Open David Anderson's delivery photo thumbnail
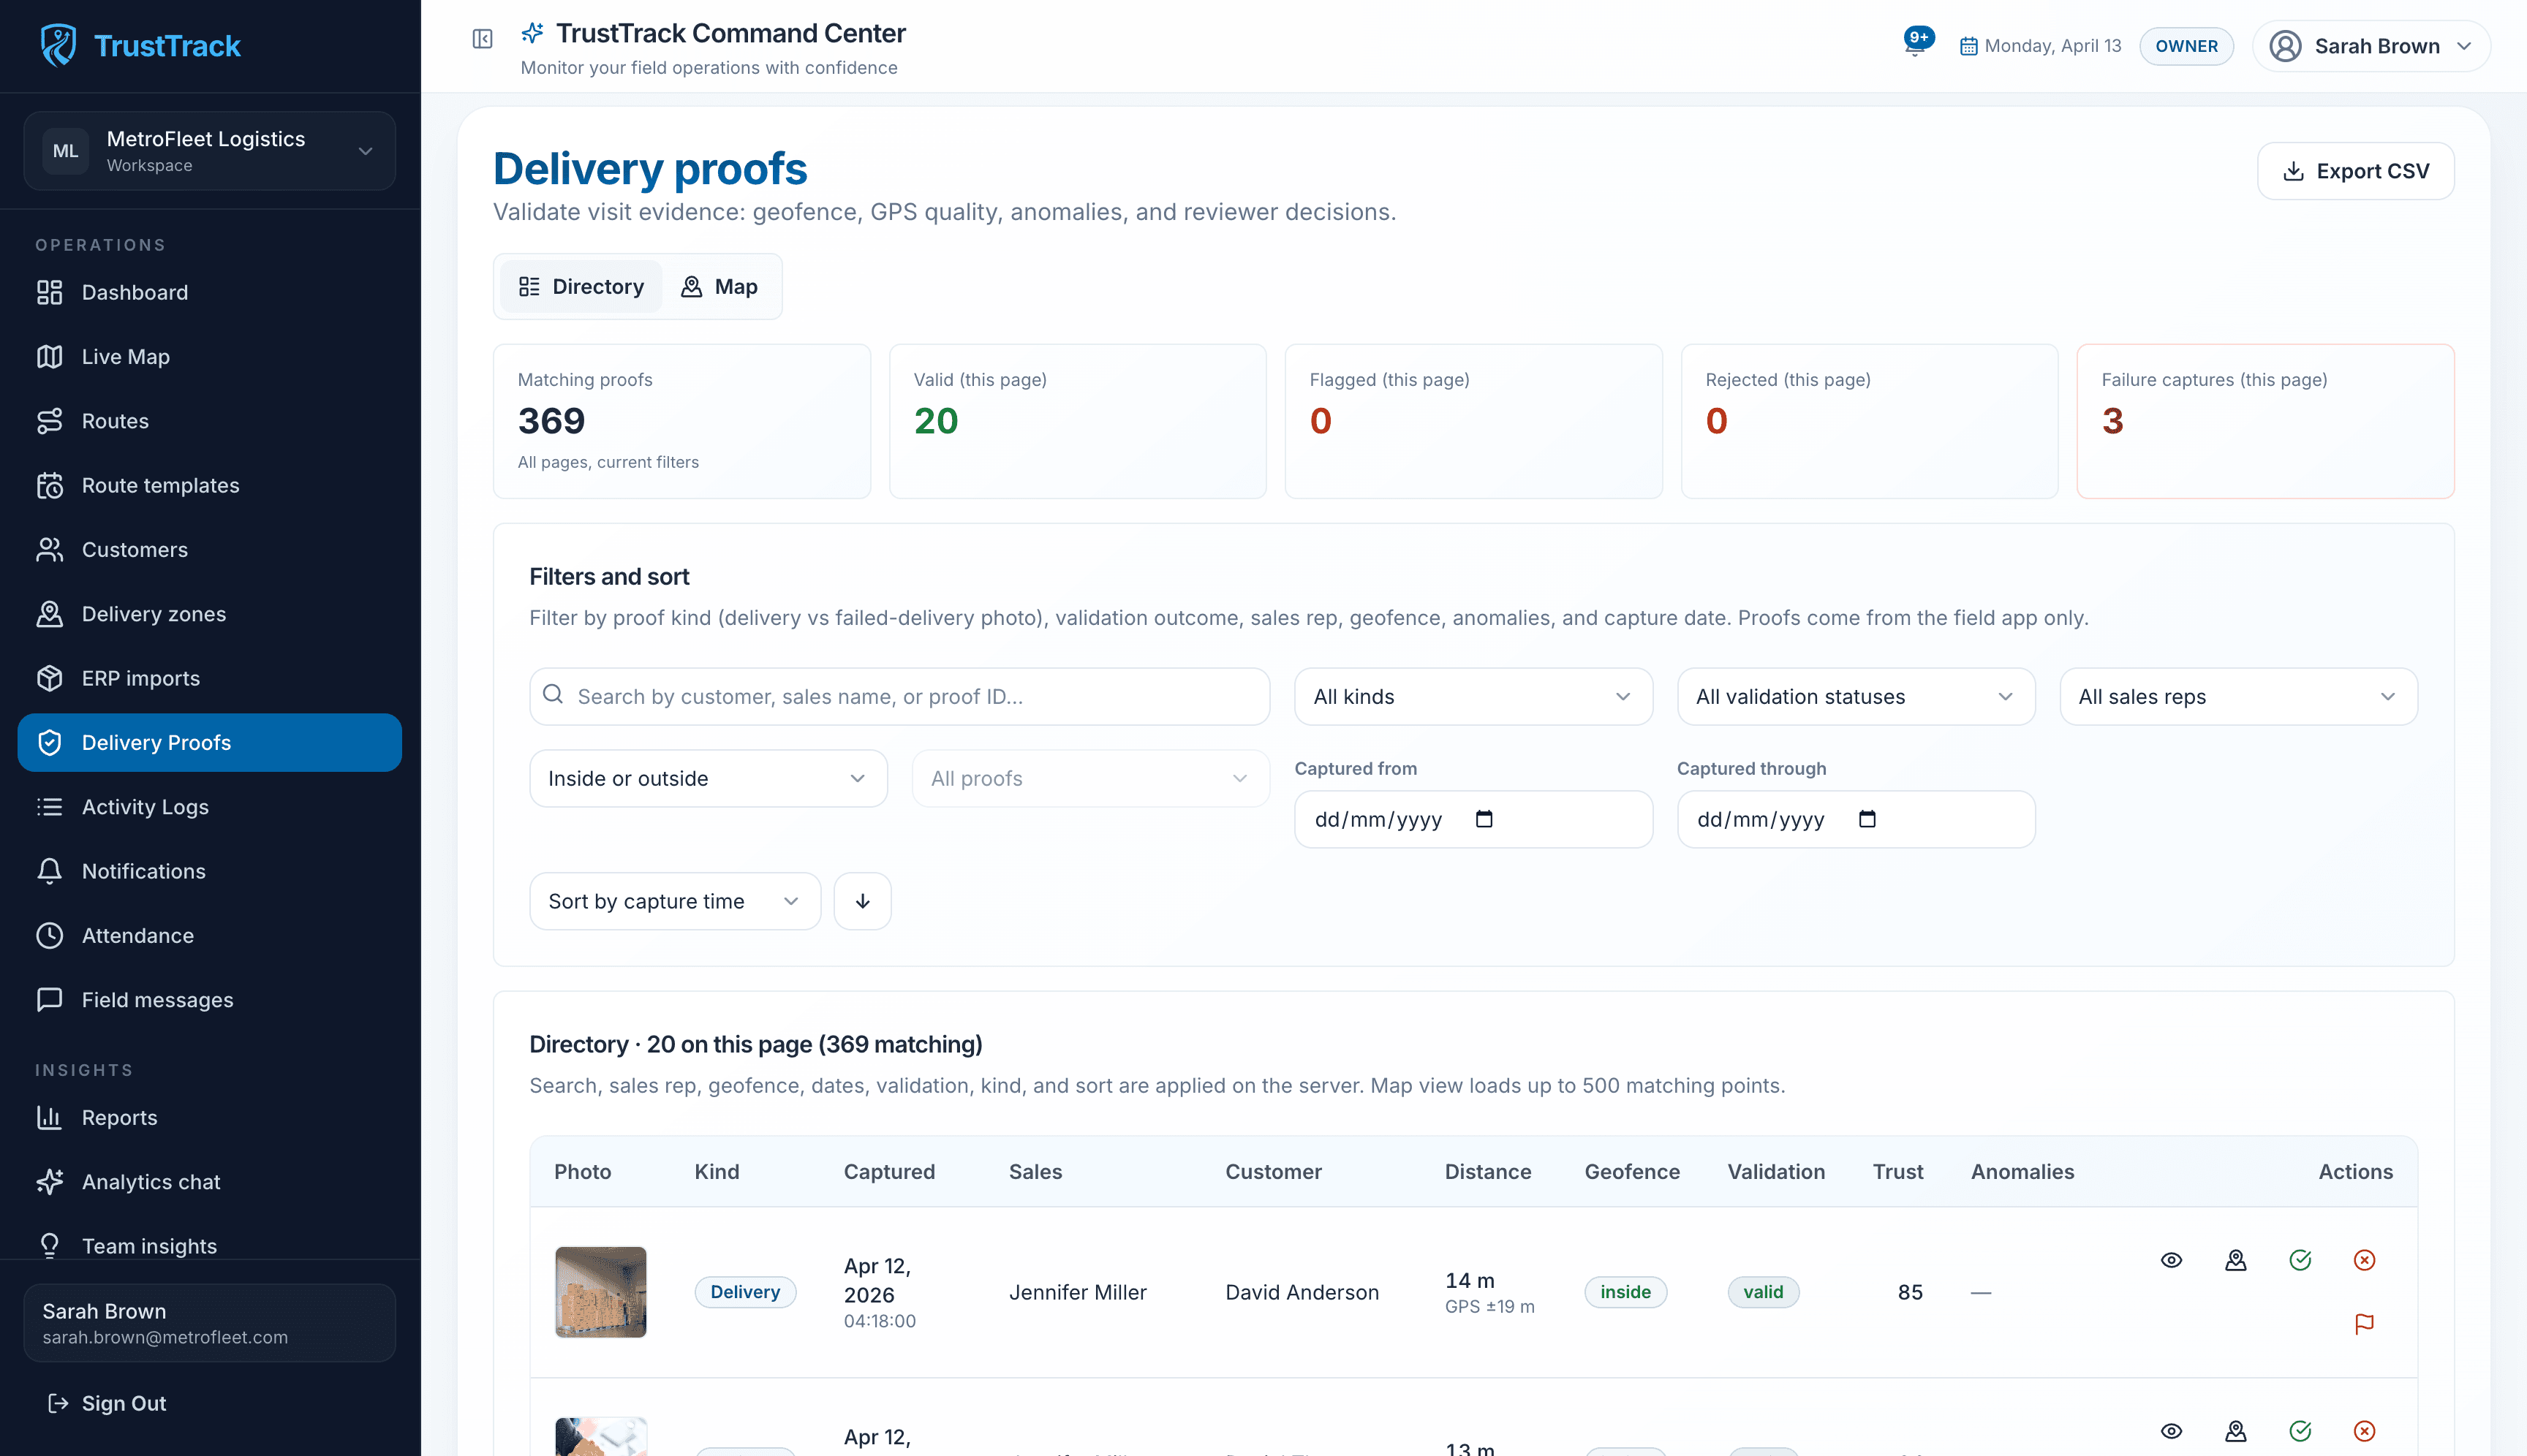2527x1456 pixels. [600, 1292]
